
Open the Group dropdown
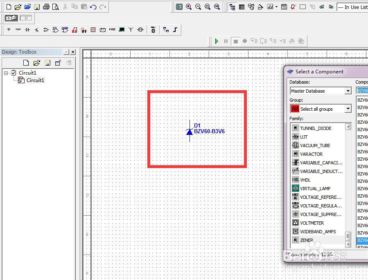coord(348,109)
